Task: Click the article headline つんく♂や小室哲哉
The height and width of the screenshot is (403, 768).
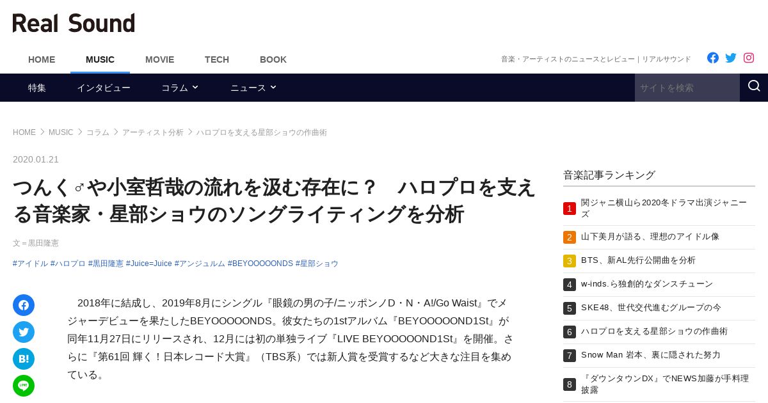Action: pyautogui.click(x=274, y=201)
